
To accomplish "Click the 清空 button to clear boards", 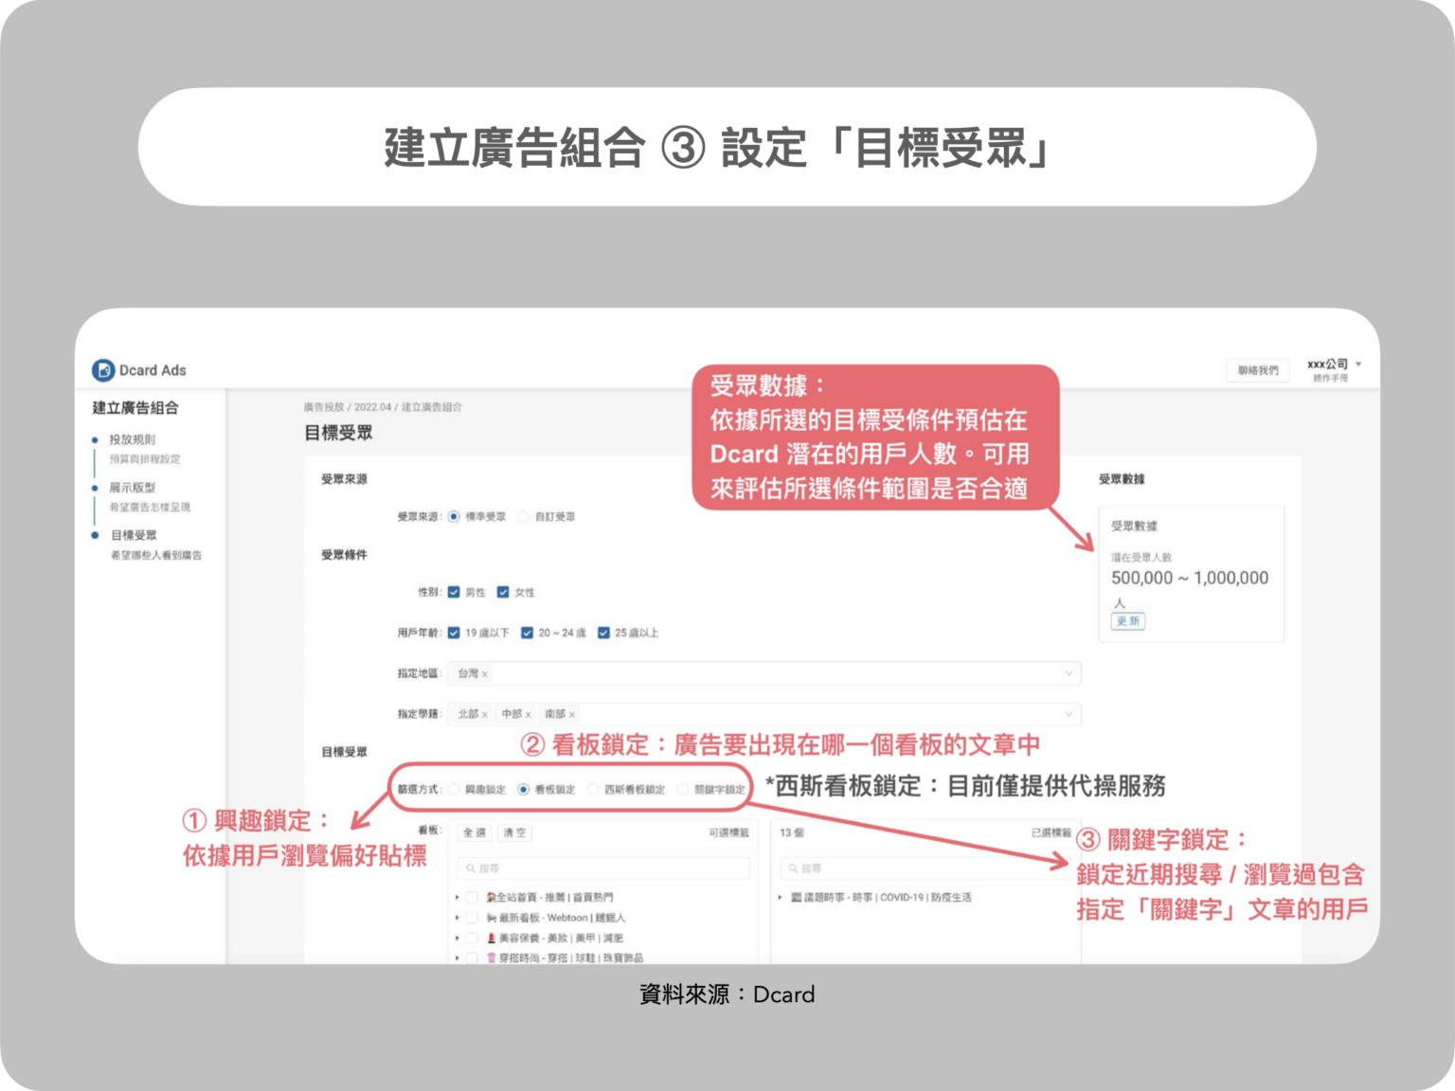I will click(516, 832).
